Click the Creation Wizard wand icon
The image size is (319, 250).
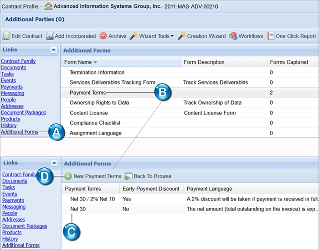coord(181,36)
